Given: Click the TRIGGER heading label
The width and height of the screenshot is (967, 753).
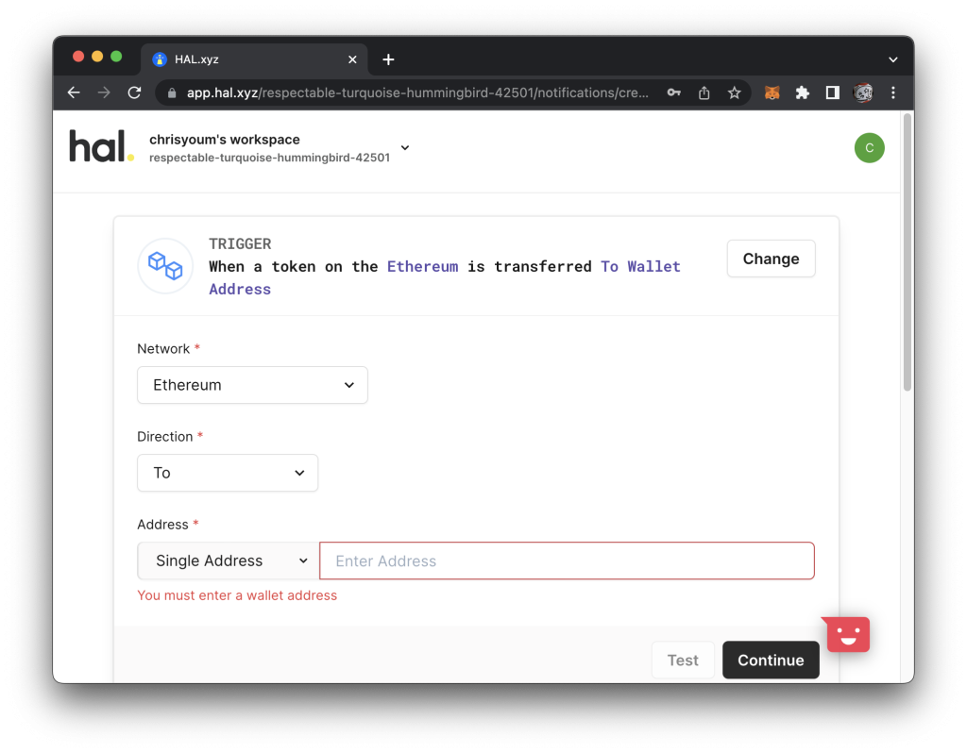Looking at the screenshot, I should point(240,244).
